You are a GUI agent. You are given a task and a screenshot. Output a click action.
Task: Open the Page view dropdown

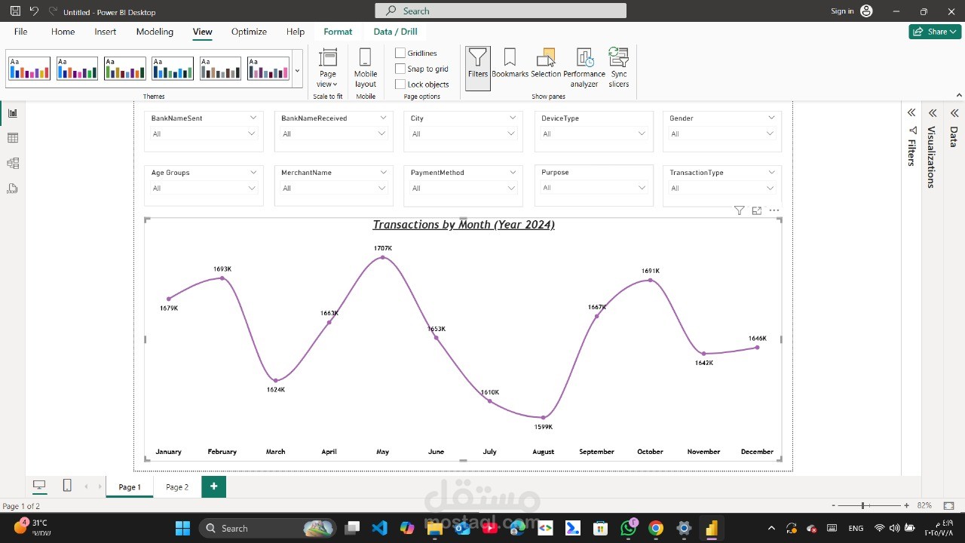coord(327,68)
